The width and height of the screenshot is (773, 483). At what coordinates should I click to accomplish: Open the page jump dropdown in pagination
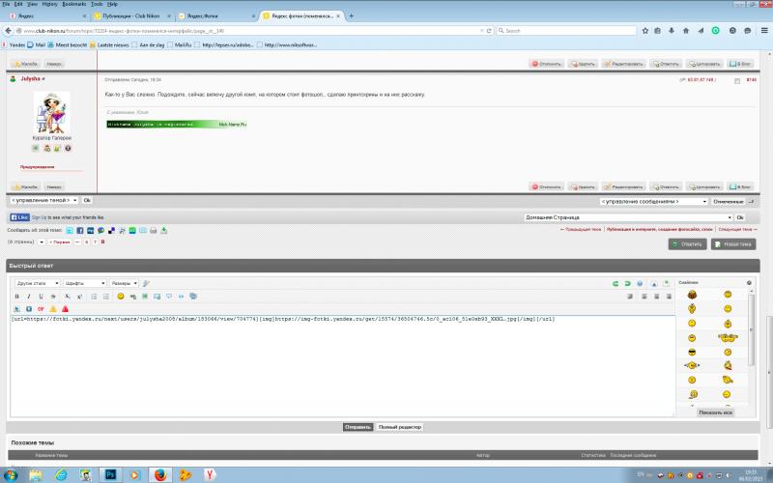tap(42, 242)
